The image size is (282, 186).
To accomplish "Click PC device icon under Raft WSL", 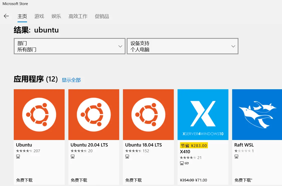I will point(236,156).
